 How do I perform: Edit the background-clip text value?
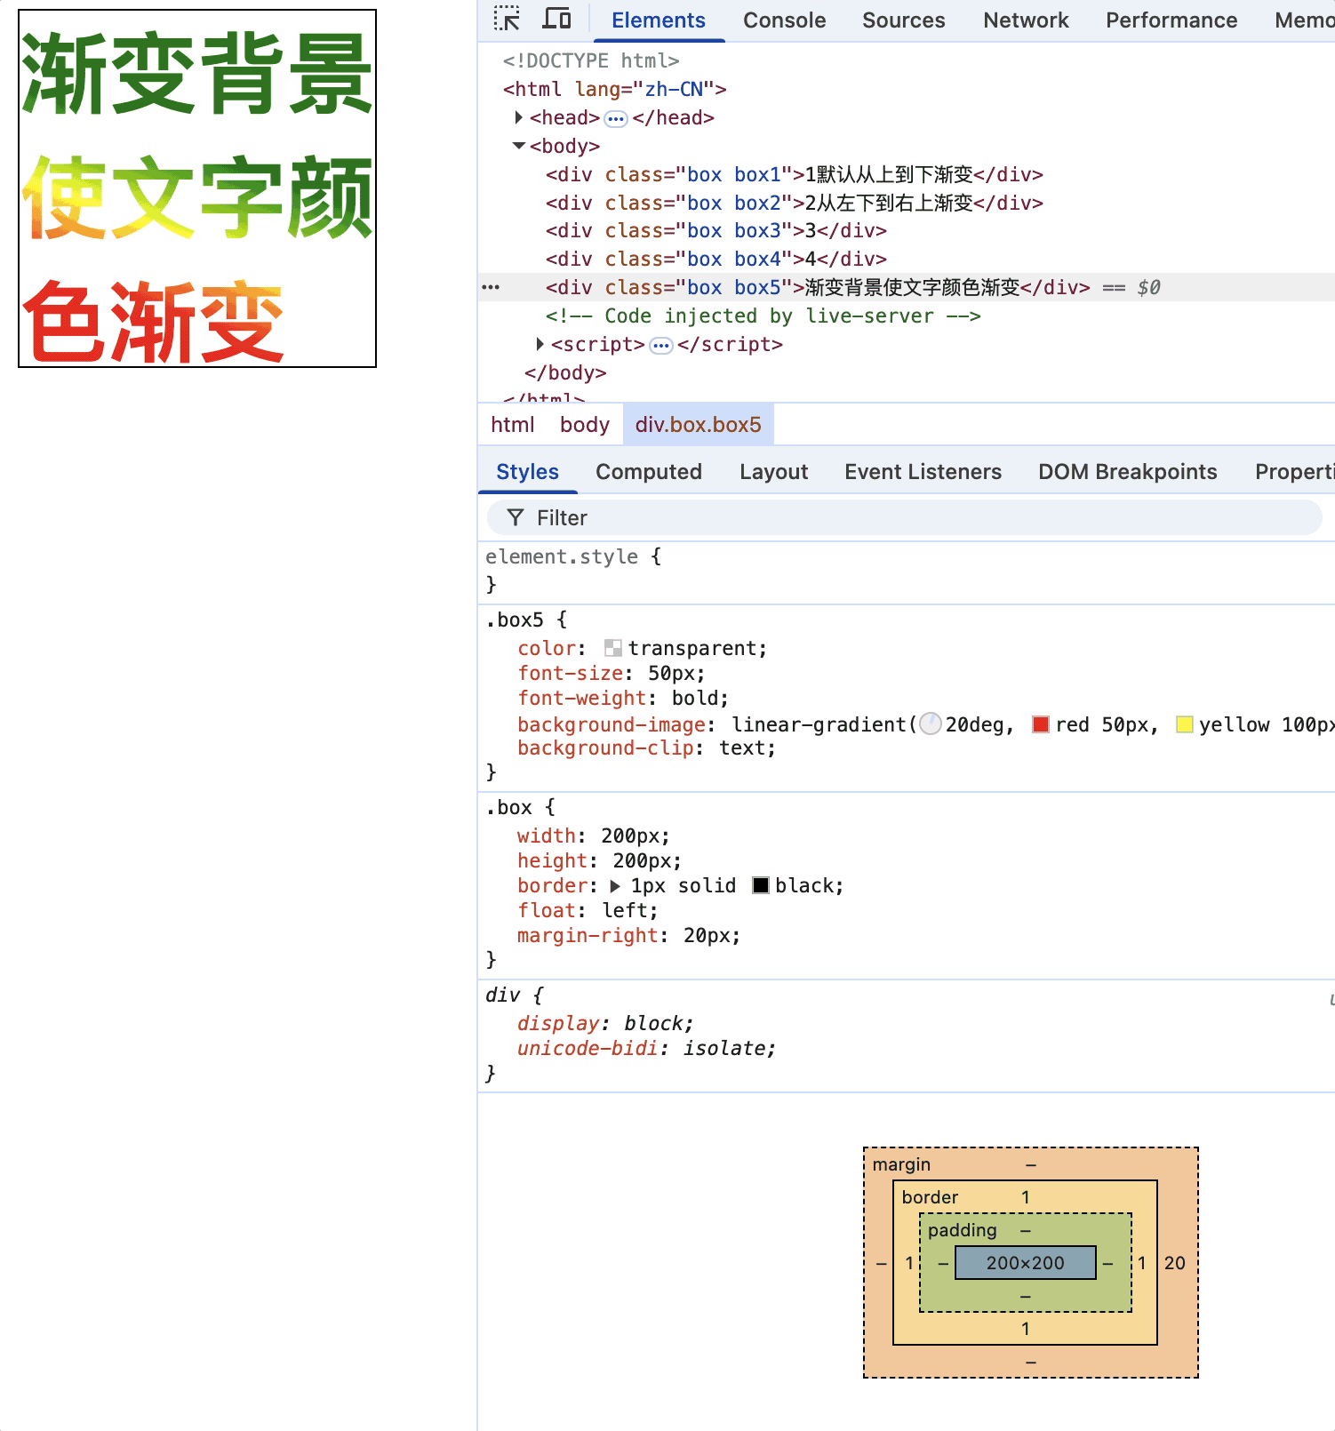pos(742,748)
